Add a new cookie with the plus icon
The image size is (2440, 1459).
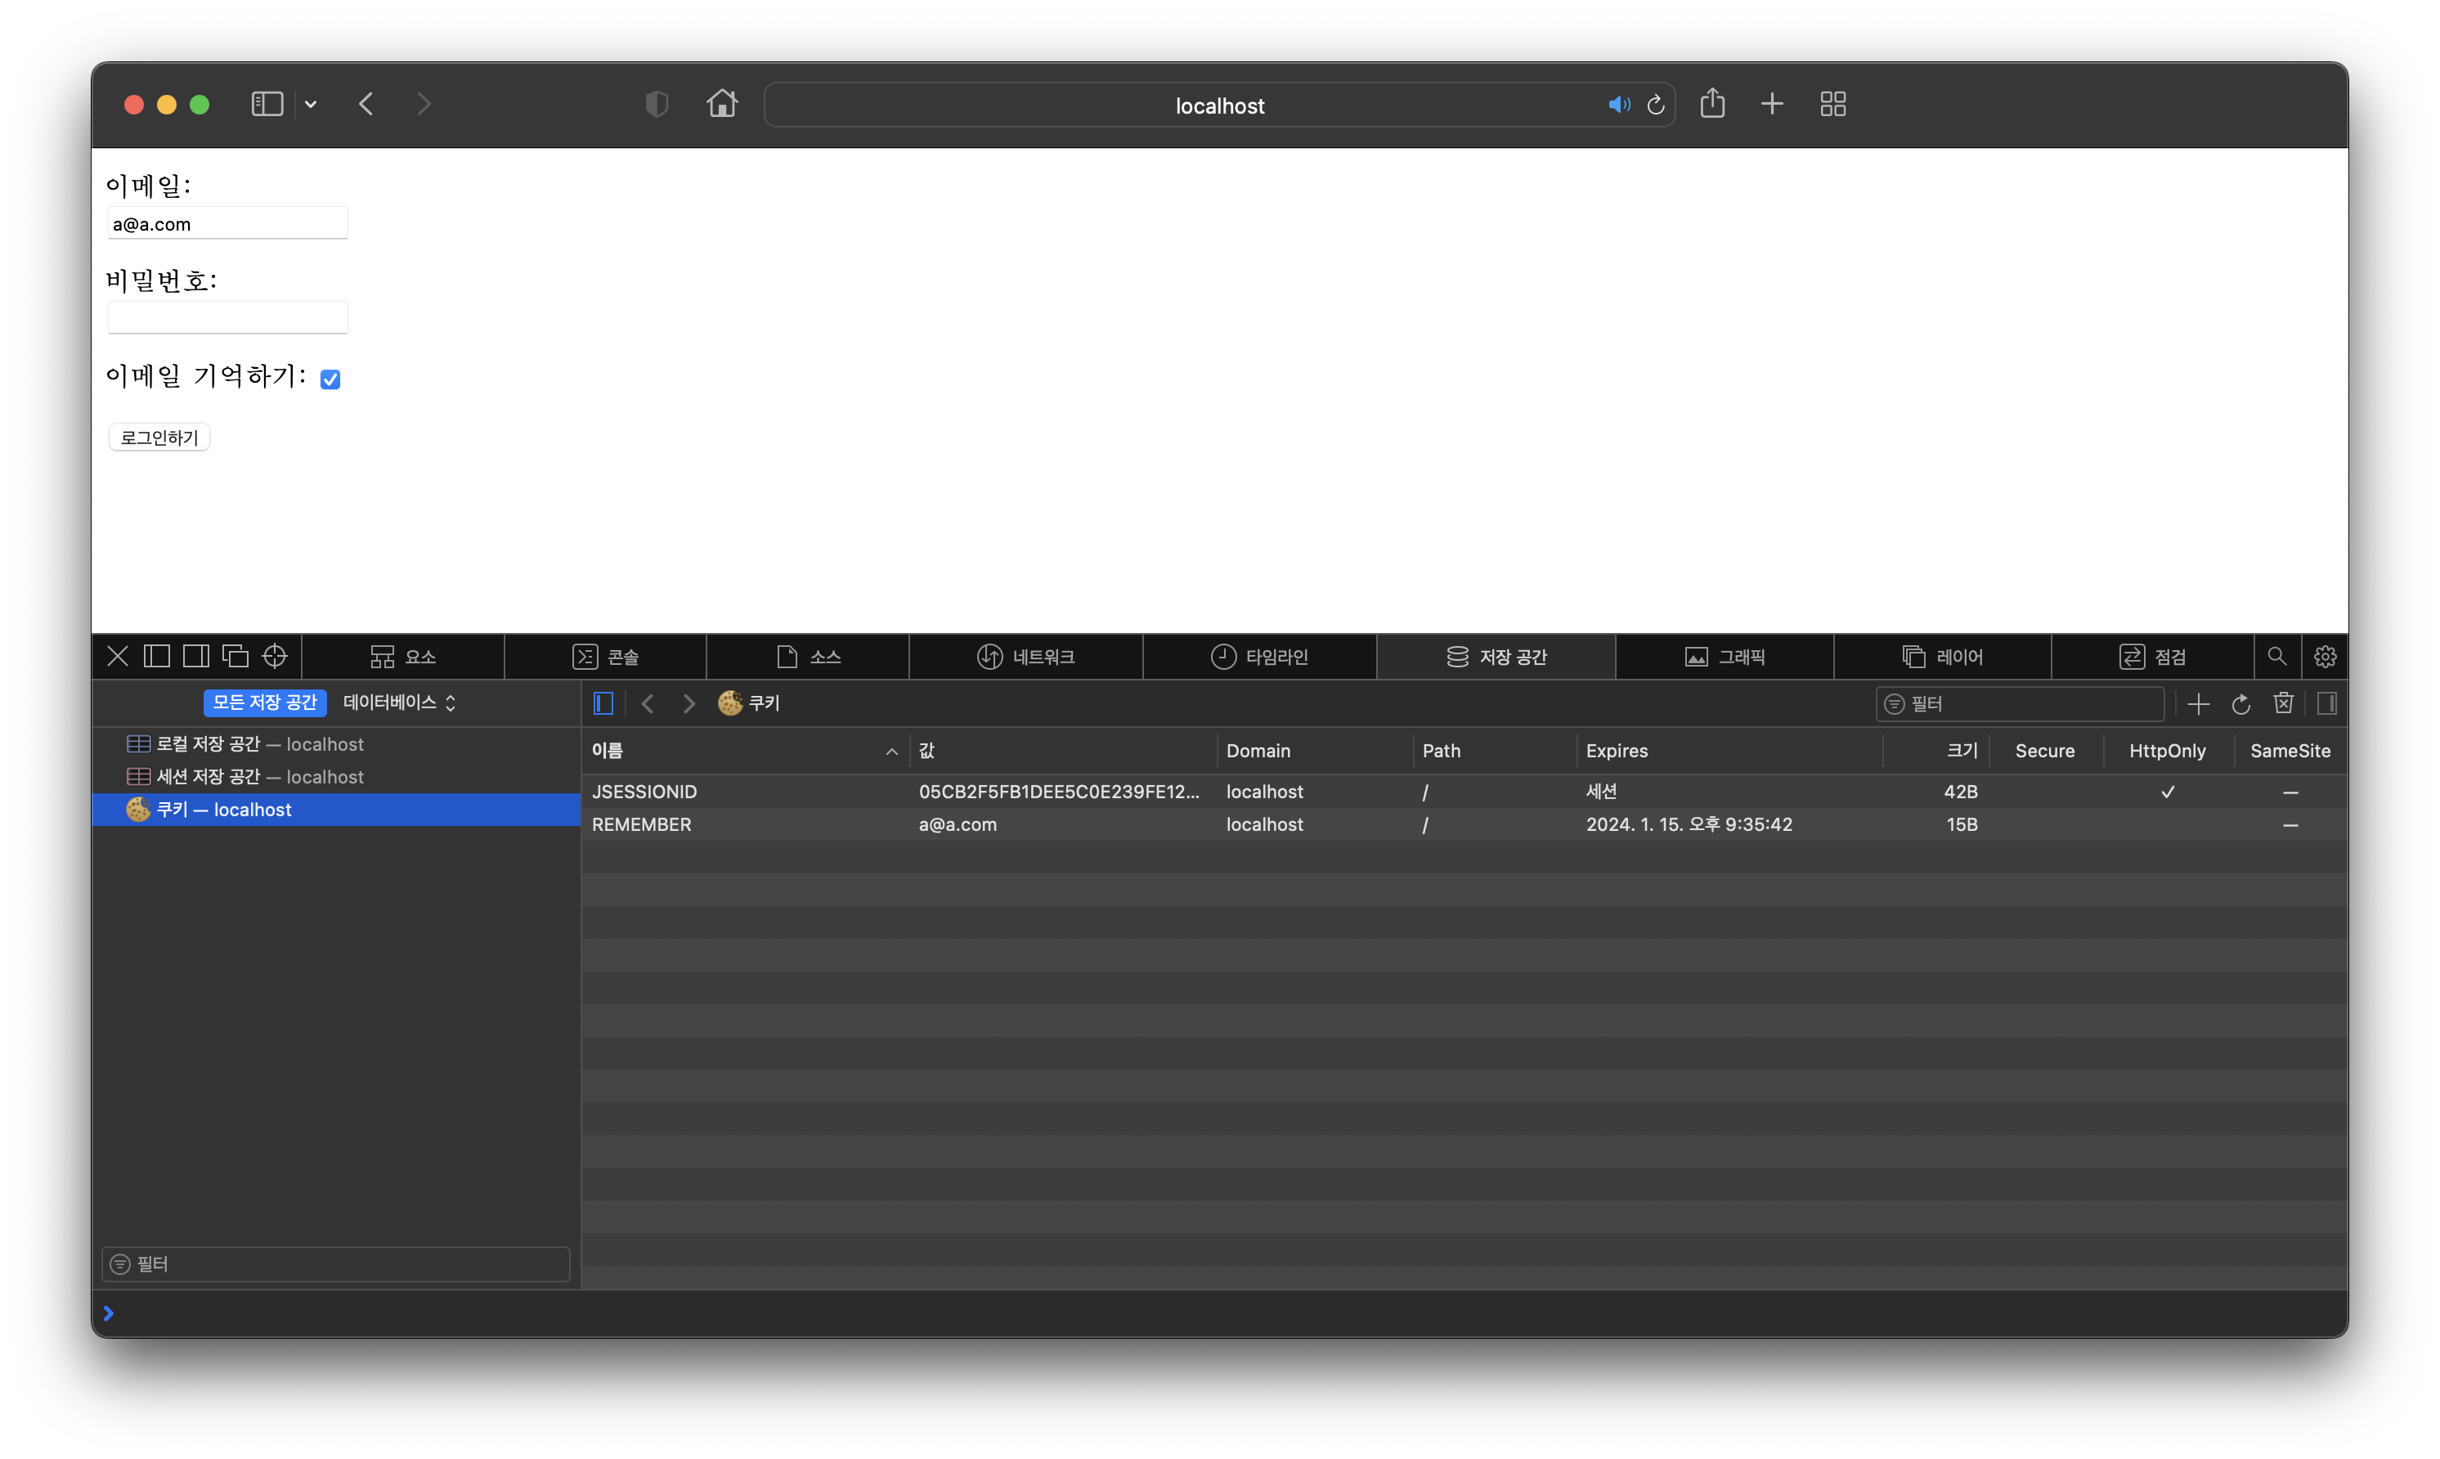[2198, 704]
